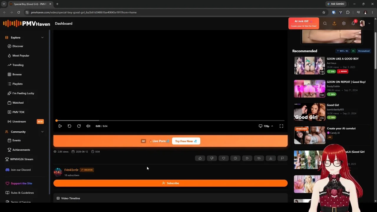Open Browse in the sidebar
The width and height of the screenshot is (377, 212).
click(x=17, y=74)
